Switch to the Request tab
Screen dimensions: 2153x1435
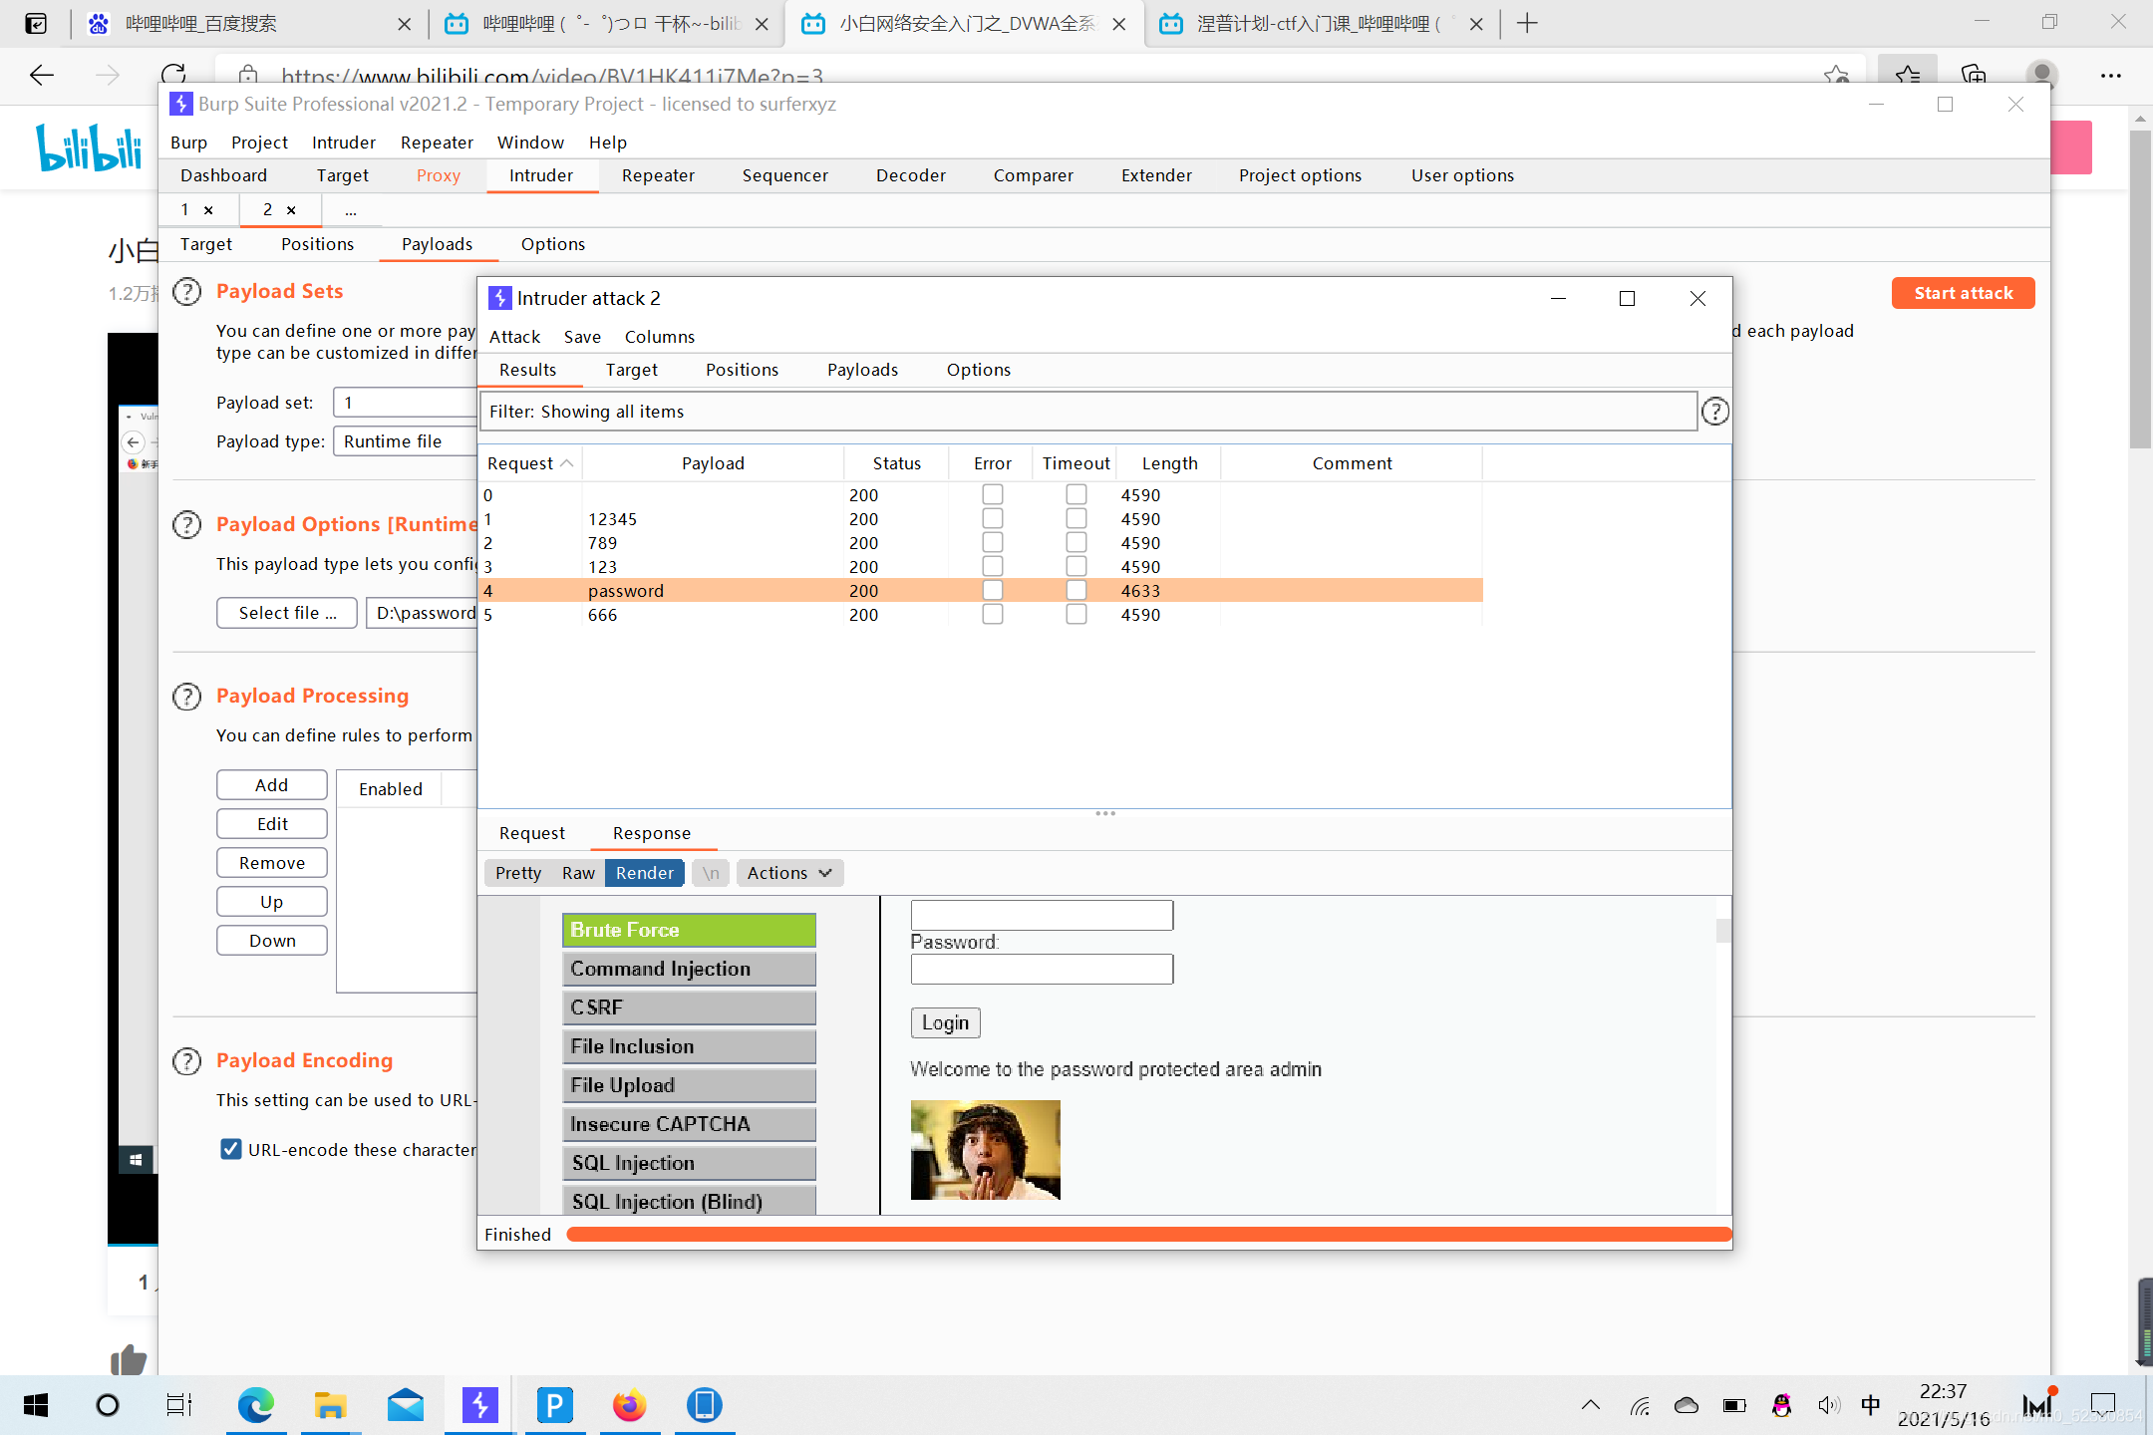pos(531,833)
